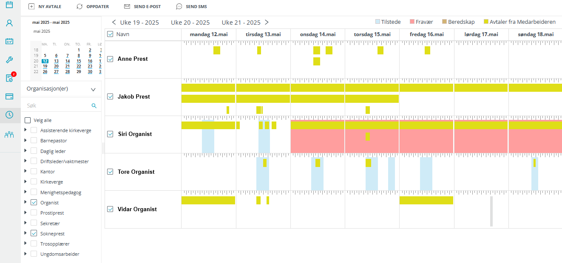Viewport: 562px width, 263px height.
Task: Click the search magnifier icon in Søk field
Action: click(x=94, y=106)
